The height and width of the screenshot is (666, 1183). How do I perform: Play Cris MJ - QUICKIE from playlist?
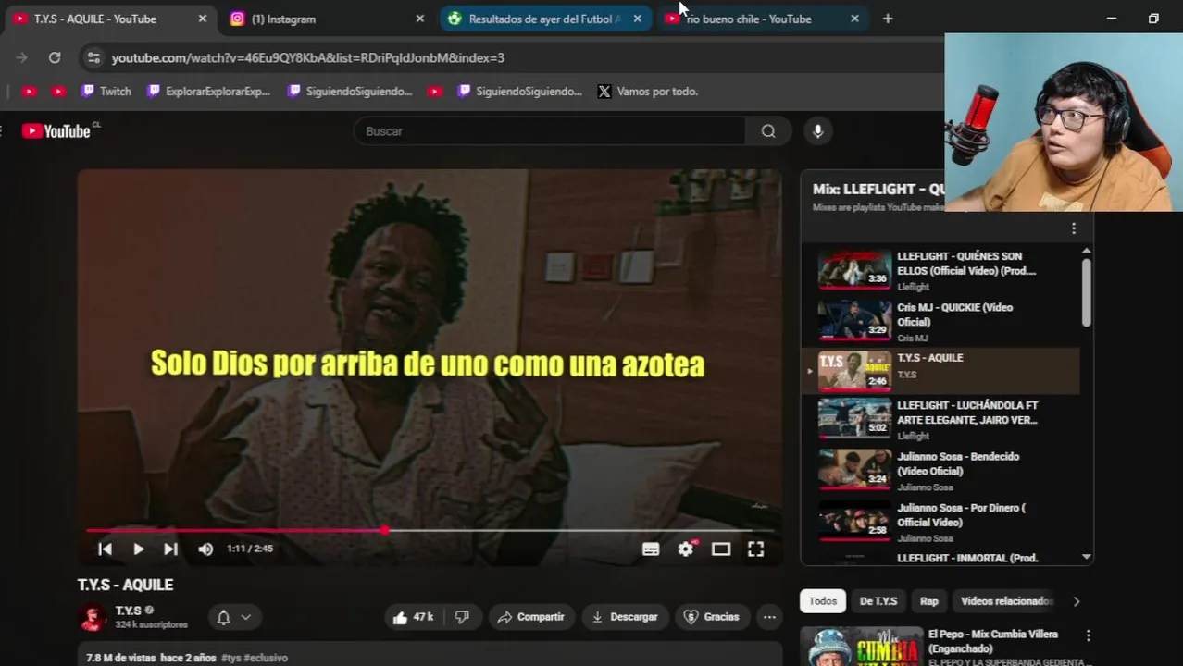click(x=940, y=322)
